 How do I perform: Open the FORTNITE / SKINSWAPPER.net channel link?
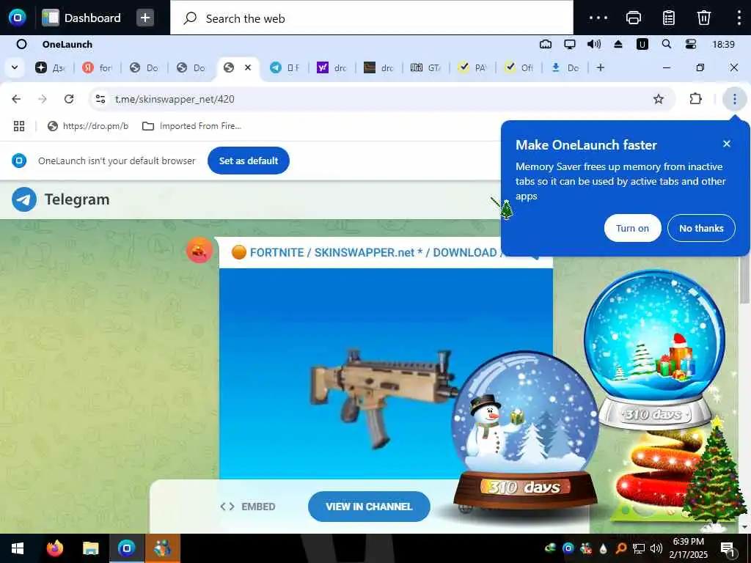click(x=367, y=252)
